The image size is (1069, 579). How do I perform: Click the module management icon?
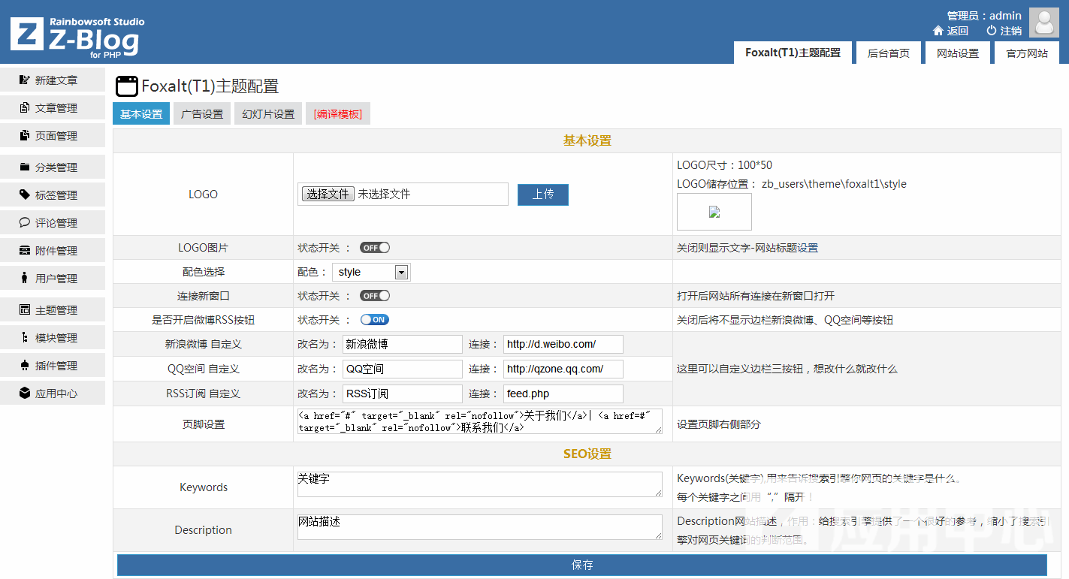25,338
